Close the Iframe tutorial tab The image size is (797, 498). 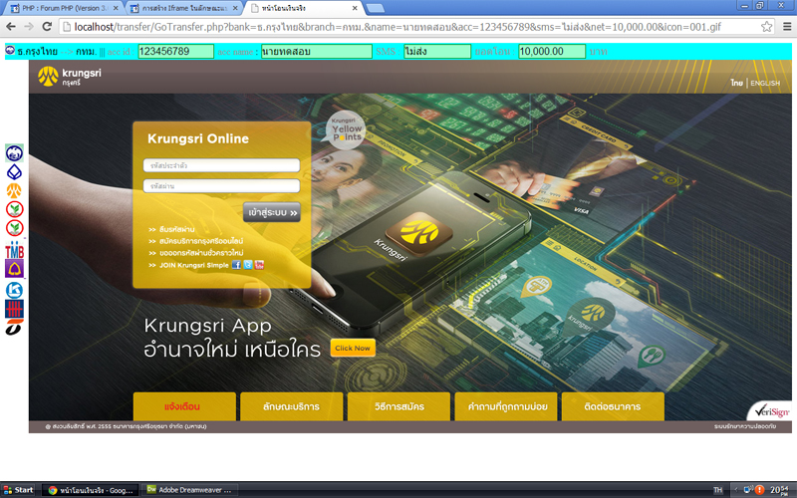tap(235, 8)
